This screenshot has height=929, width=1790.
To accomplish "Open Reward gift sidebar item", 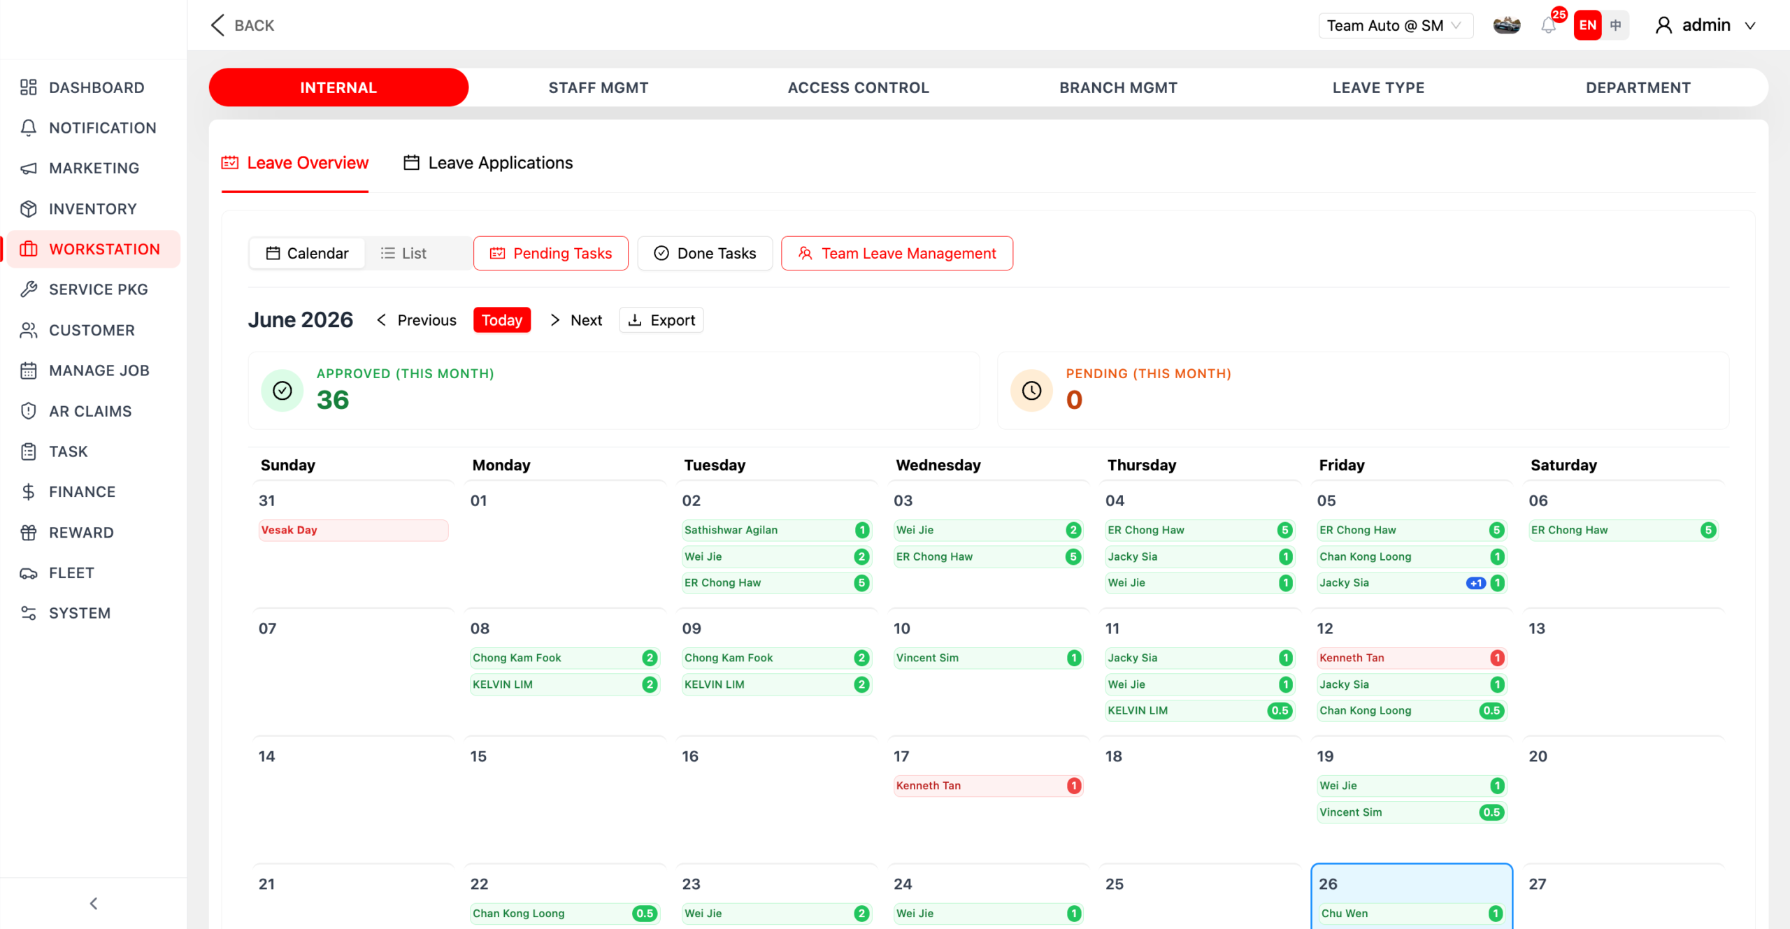I will [x=94, y=533].
